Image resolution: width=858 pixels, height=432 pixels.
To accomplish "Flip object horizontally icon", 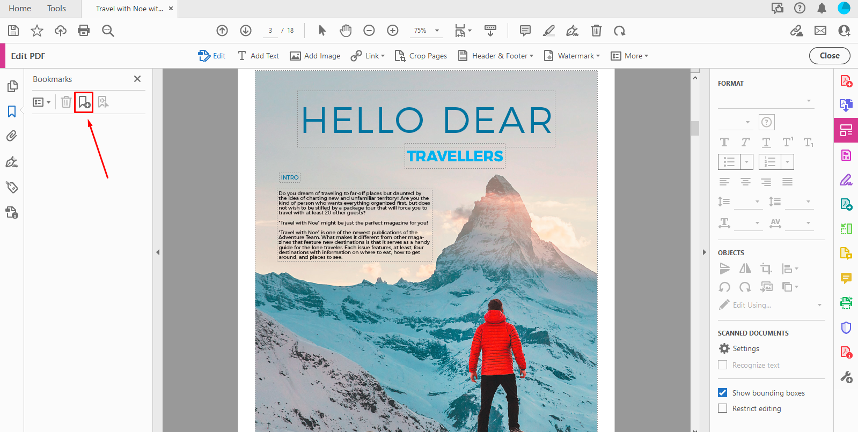I will click(x=745, y=269).
